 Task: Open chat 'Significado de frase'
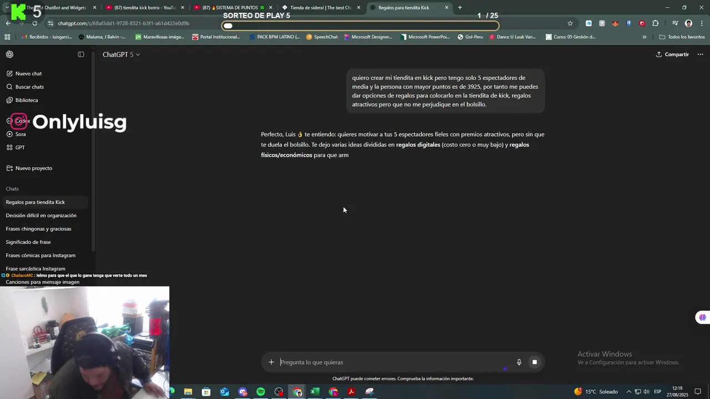pyautogui.click(x=28, y=242)
